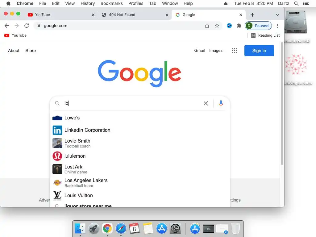
Task: Open Chrome three-dot menu
Action: click(x=277, y=26)
